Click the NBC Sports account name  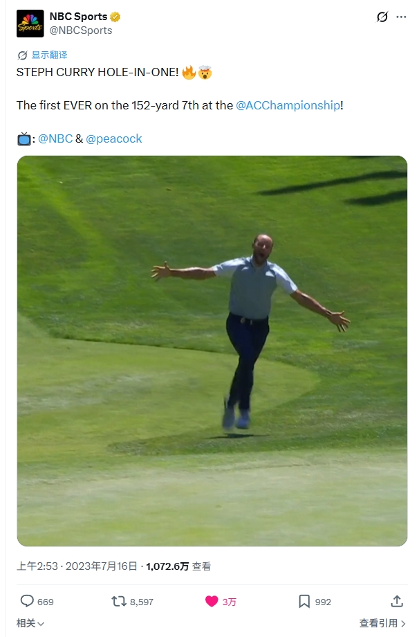click(78, 17)
